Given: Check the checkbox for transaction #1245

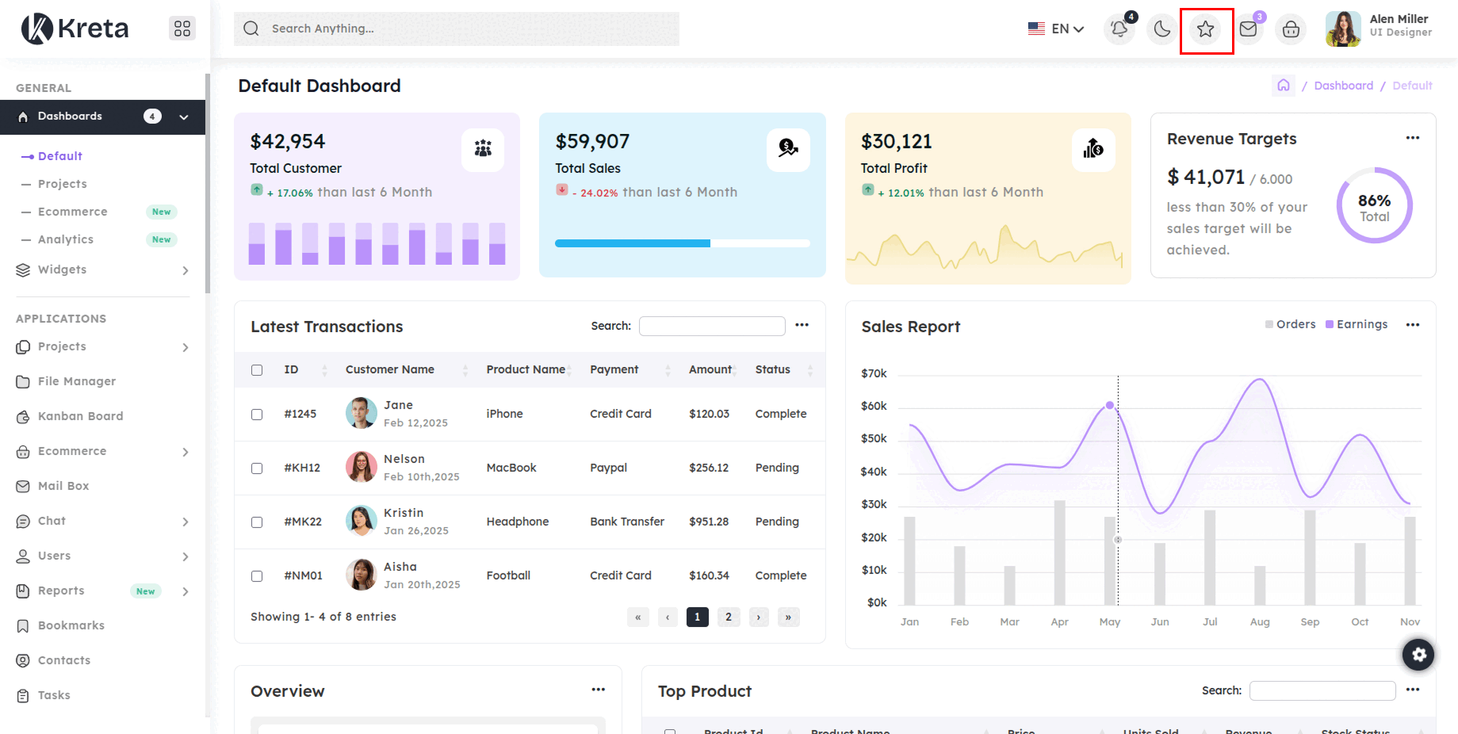Looking at the screenshot, I should [x=257, y=415].
